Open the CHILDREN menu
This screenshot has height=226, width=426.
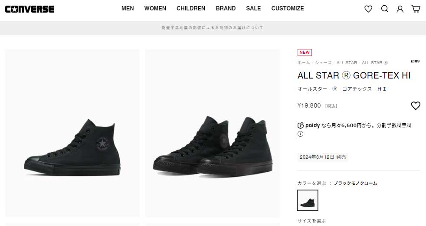coord(191,8)
